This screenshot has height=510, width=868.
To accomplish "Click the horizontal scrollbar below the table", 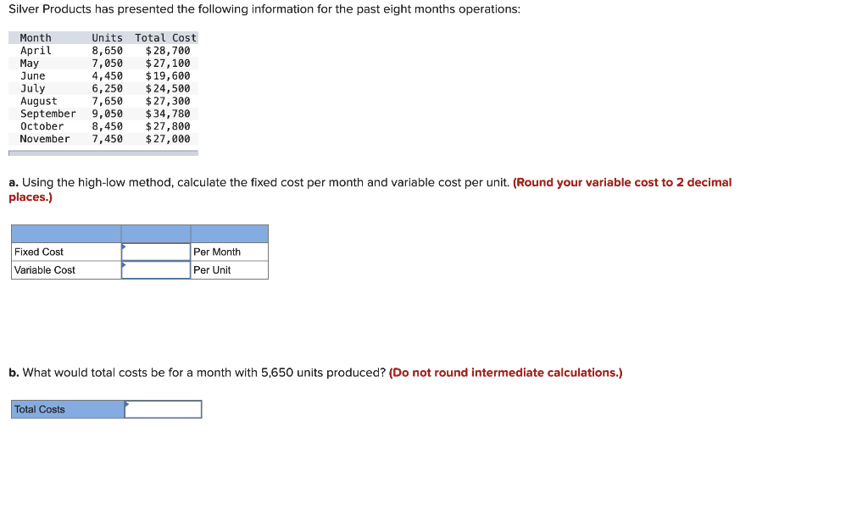I will [x=102, y=151].
